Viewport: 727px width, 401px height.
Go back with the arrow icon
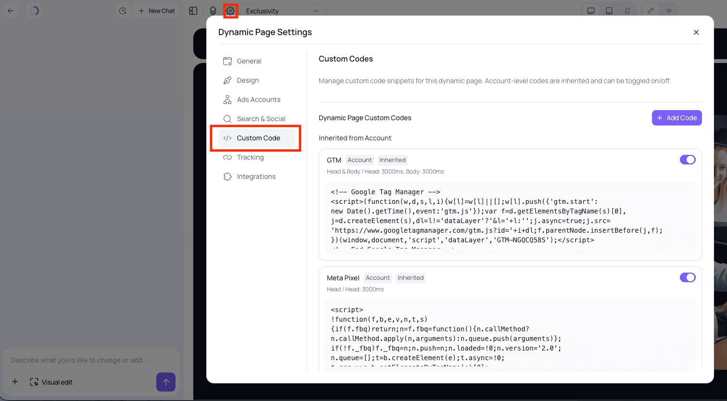pos(11,11)
